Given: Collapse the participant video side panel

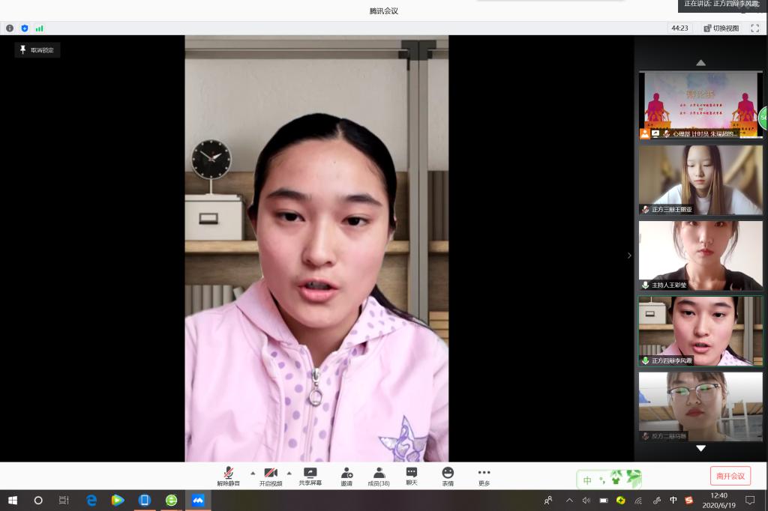Looking at the screenshot, I should click(629, 255).
